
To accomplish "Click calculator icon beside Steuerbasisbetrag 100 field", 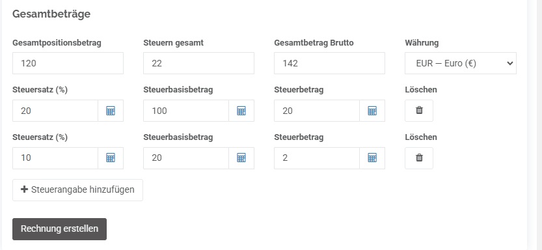I will point(241,111).
